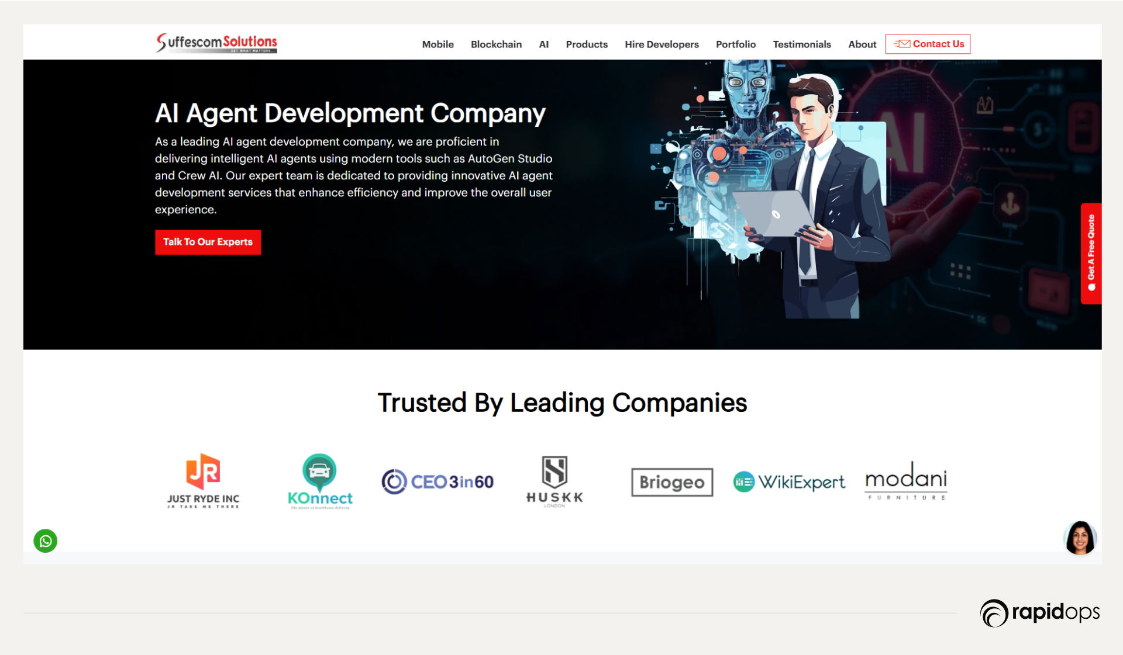This screenshot has height=655, width=1123.
Task: Open the support agent avatar chat
Action: point(1080,538)
